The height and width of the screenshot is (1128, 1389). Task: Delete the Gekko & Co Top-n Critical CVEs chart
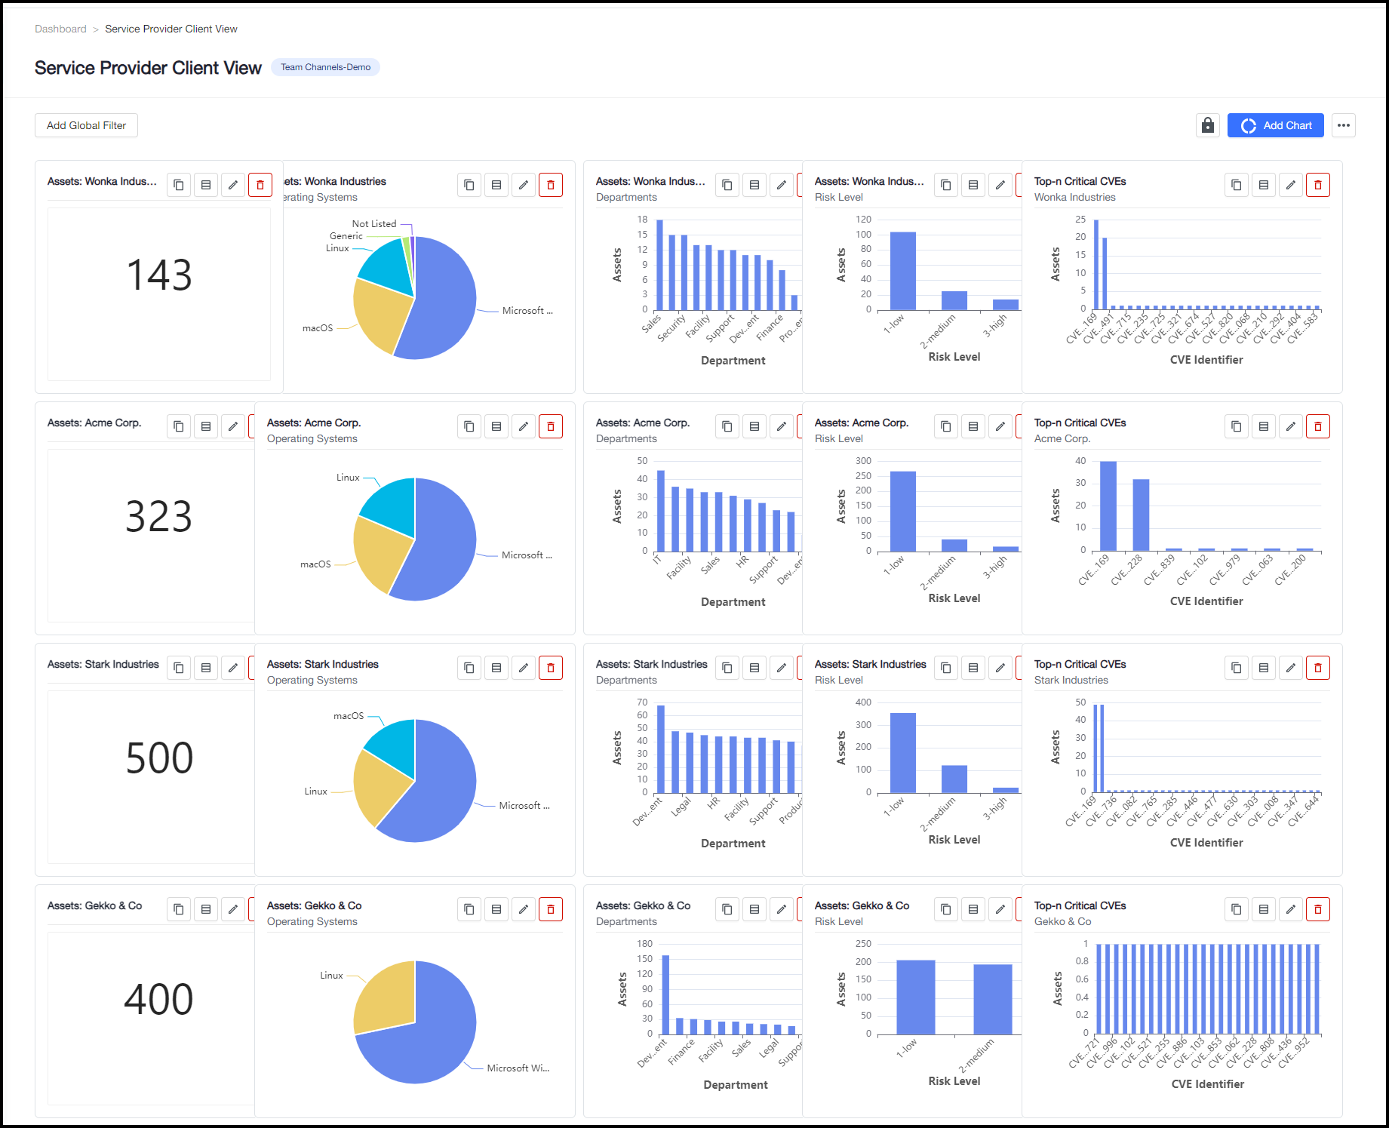pos(1318,909)
